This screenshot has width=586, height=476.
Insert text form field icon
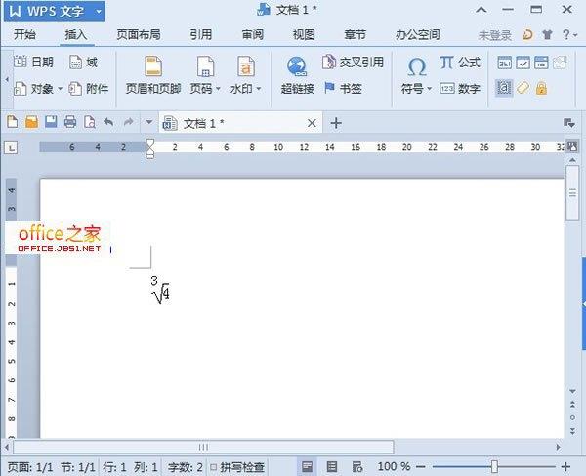pyautogui.click(x=505, y=63)
